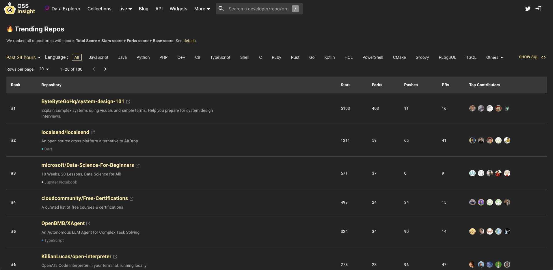This screenshot has height=270, width=553.
Task: Click first contributor avatar of localsend row
Action: click(472, 140)
